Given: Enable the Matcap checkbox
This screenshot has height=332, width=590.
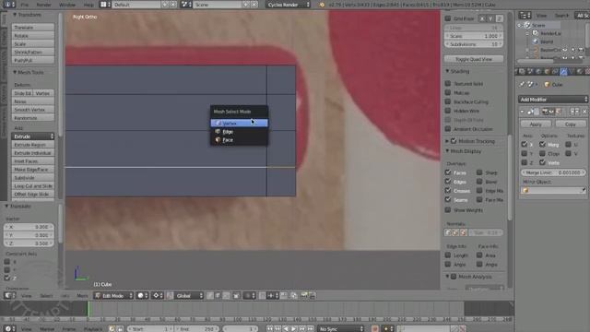Looking at the screenshot, I should coord(448,92).
